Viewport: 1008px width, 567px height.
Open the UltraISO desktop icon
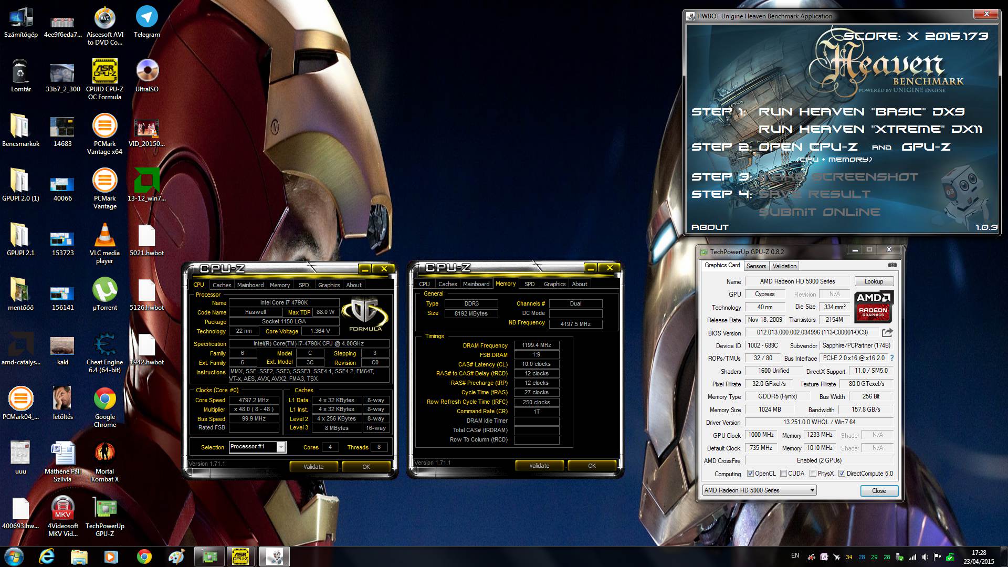pos(146,76)
